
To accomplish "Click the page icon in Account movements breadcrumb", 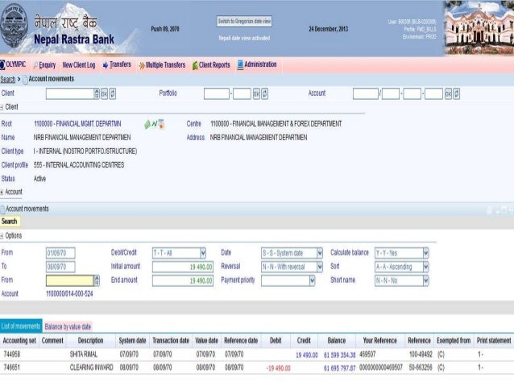I will pyautogui.click(x=25, y=80).
